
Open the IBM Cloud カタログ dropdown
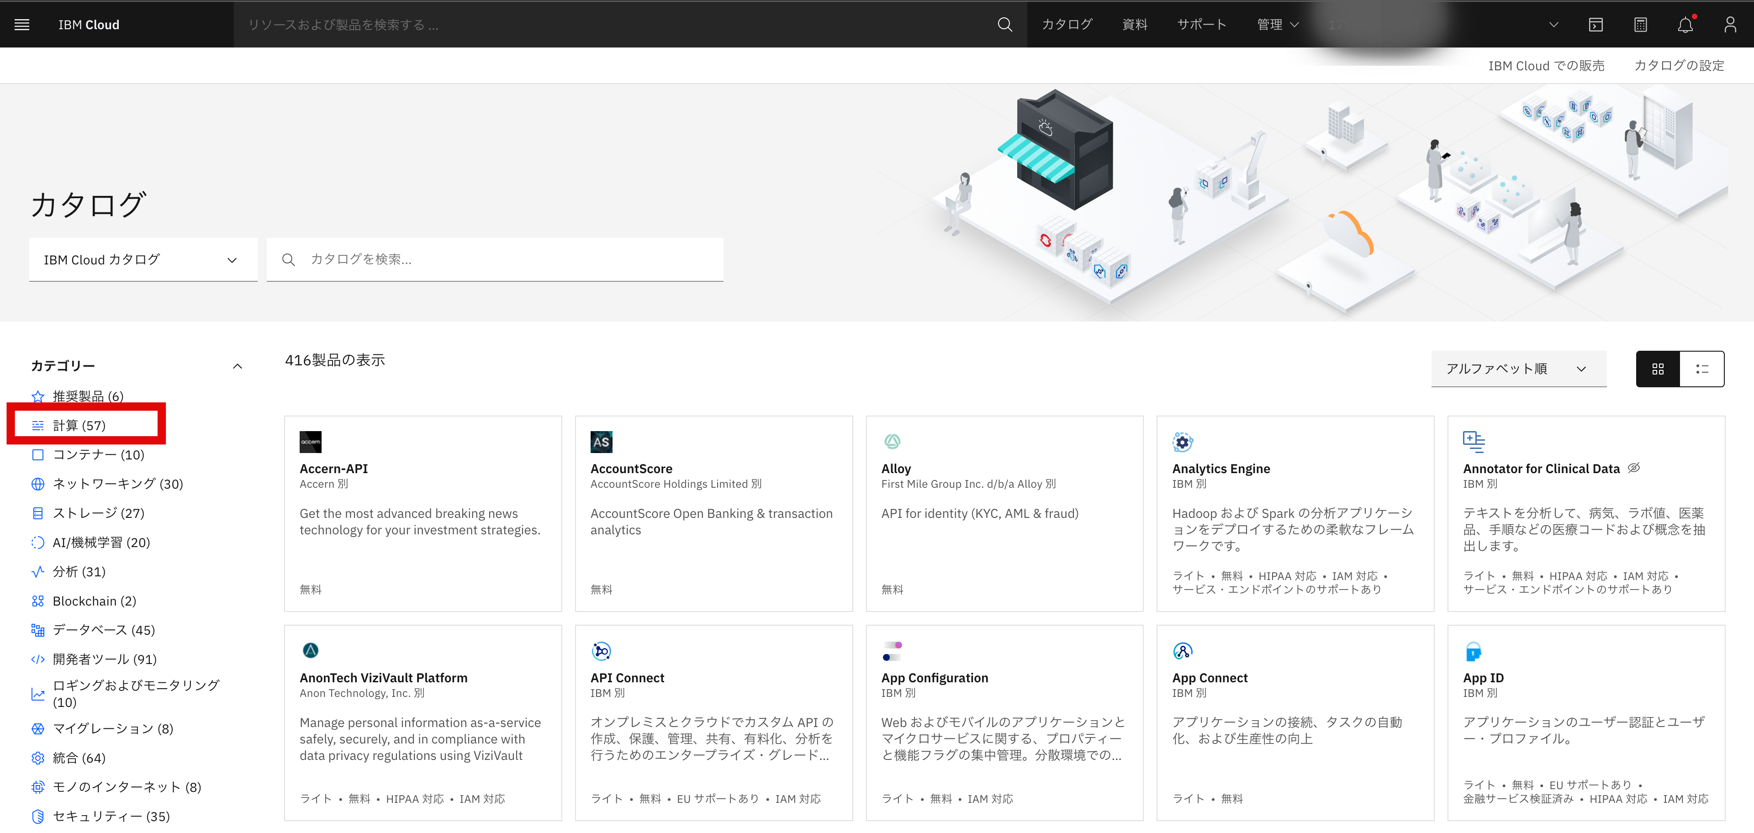coord(143,259)
